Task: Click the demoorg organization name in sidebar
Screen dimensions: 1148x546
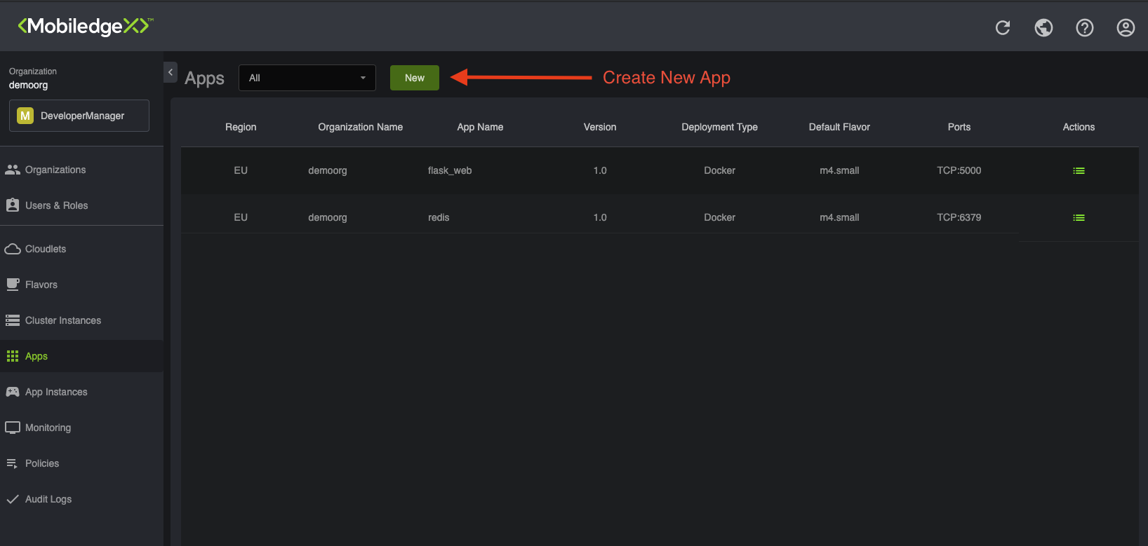Action: (28, 85)
